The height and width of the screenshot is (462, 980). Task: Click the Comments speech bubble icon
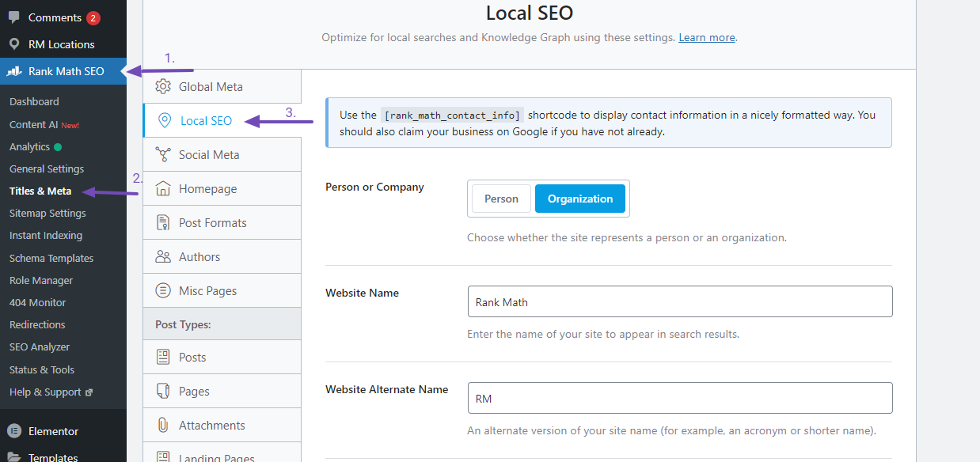(x=14, y=17)
